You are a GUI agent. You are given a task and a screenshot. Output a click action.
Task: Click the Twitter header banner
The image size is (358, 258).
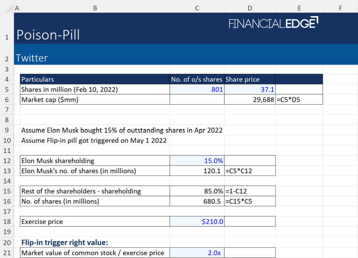point(31,58)
